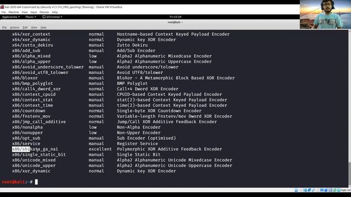Screen dimensions: 351x197
Task: Click the x86/single_static_bit encoder name
Action: click(x=39, y=154)
